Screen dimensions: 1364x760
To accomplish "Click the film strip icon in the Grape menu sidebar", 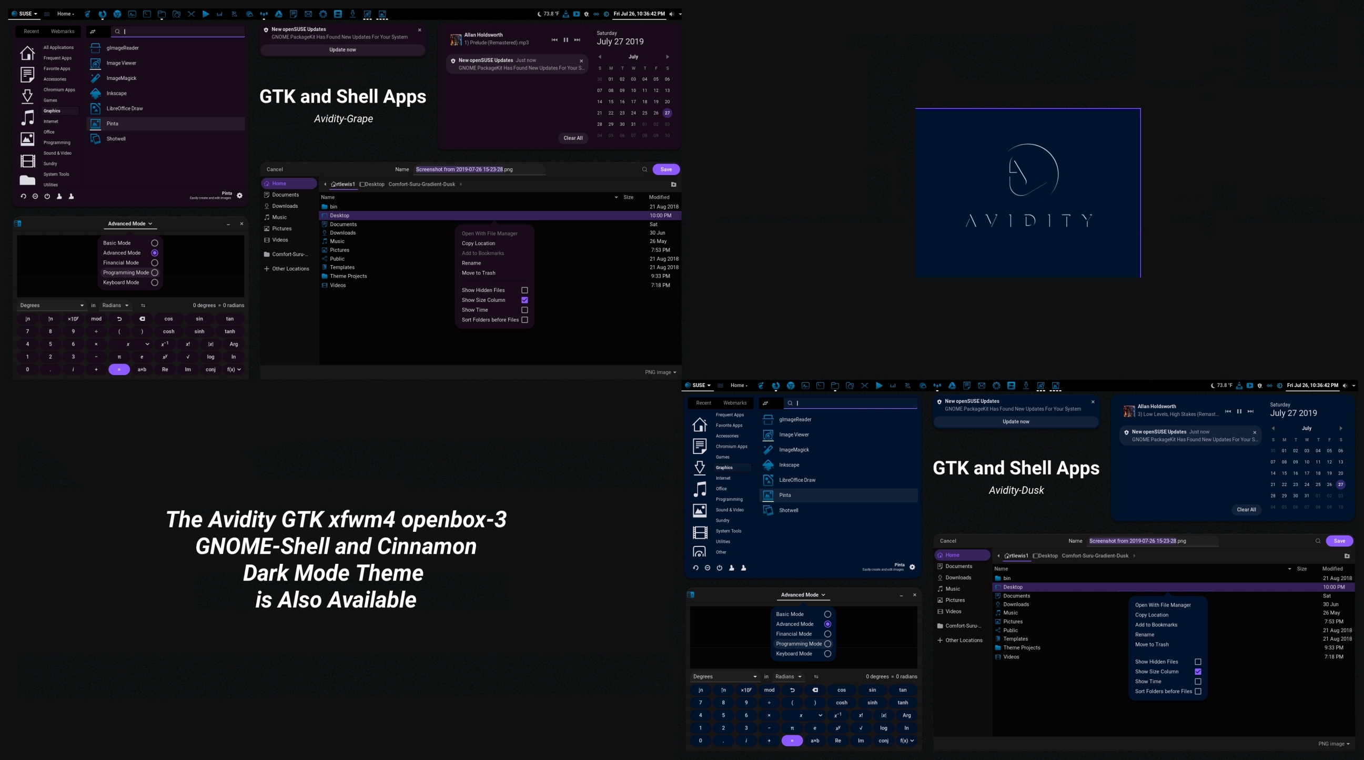I will pyautogui.click(x=27, y=160).
